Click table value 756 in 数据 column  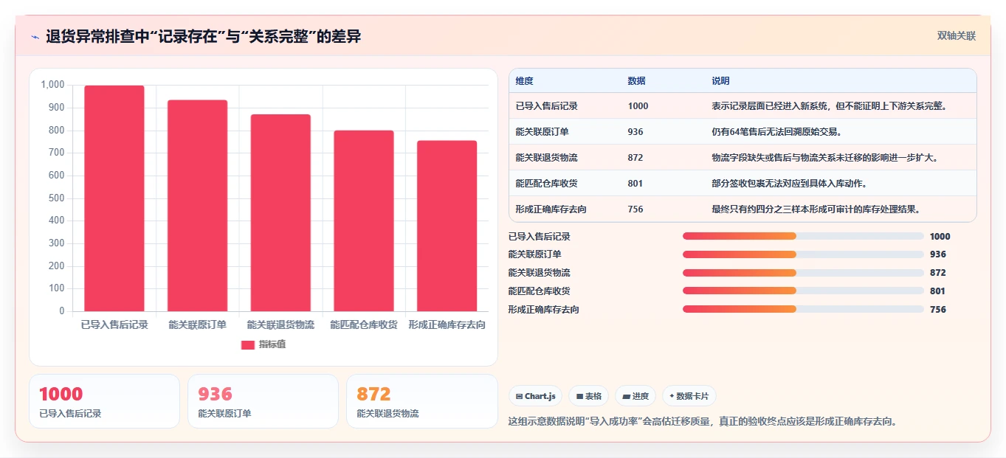click(635, 209)
